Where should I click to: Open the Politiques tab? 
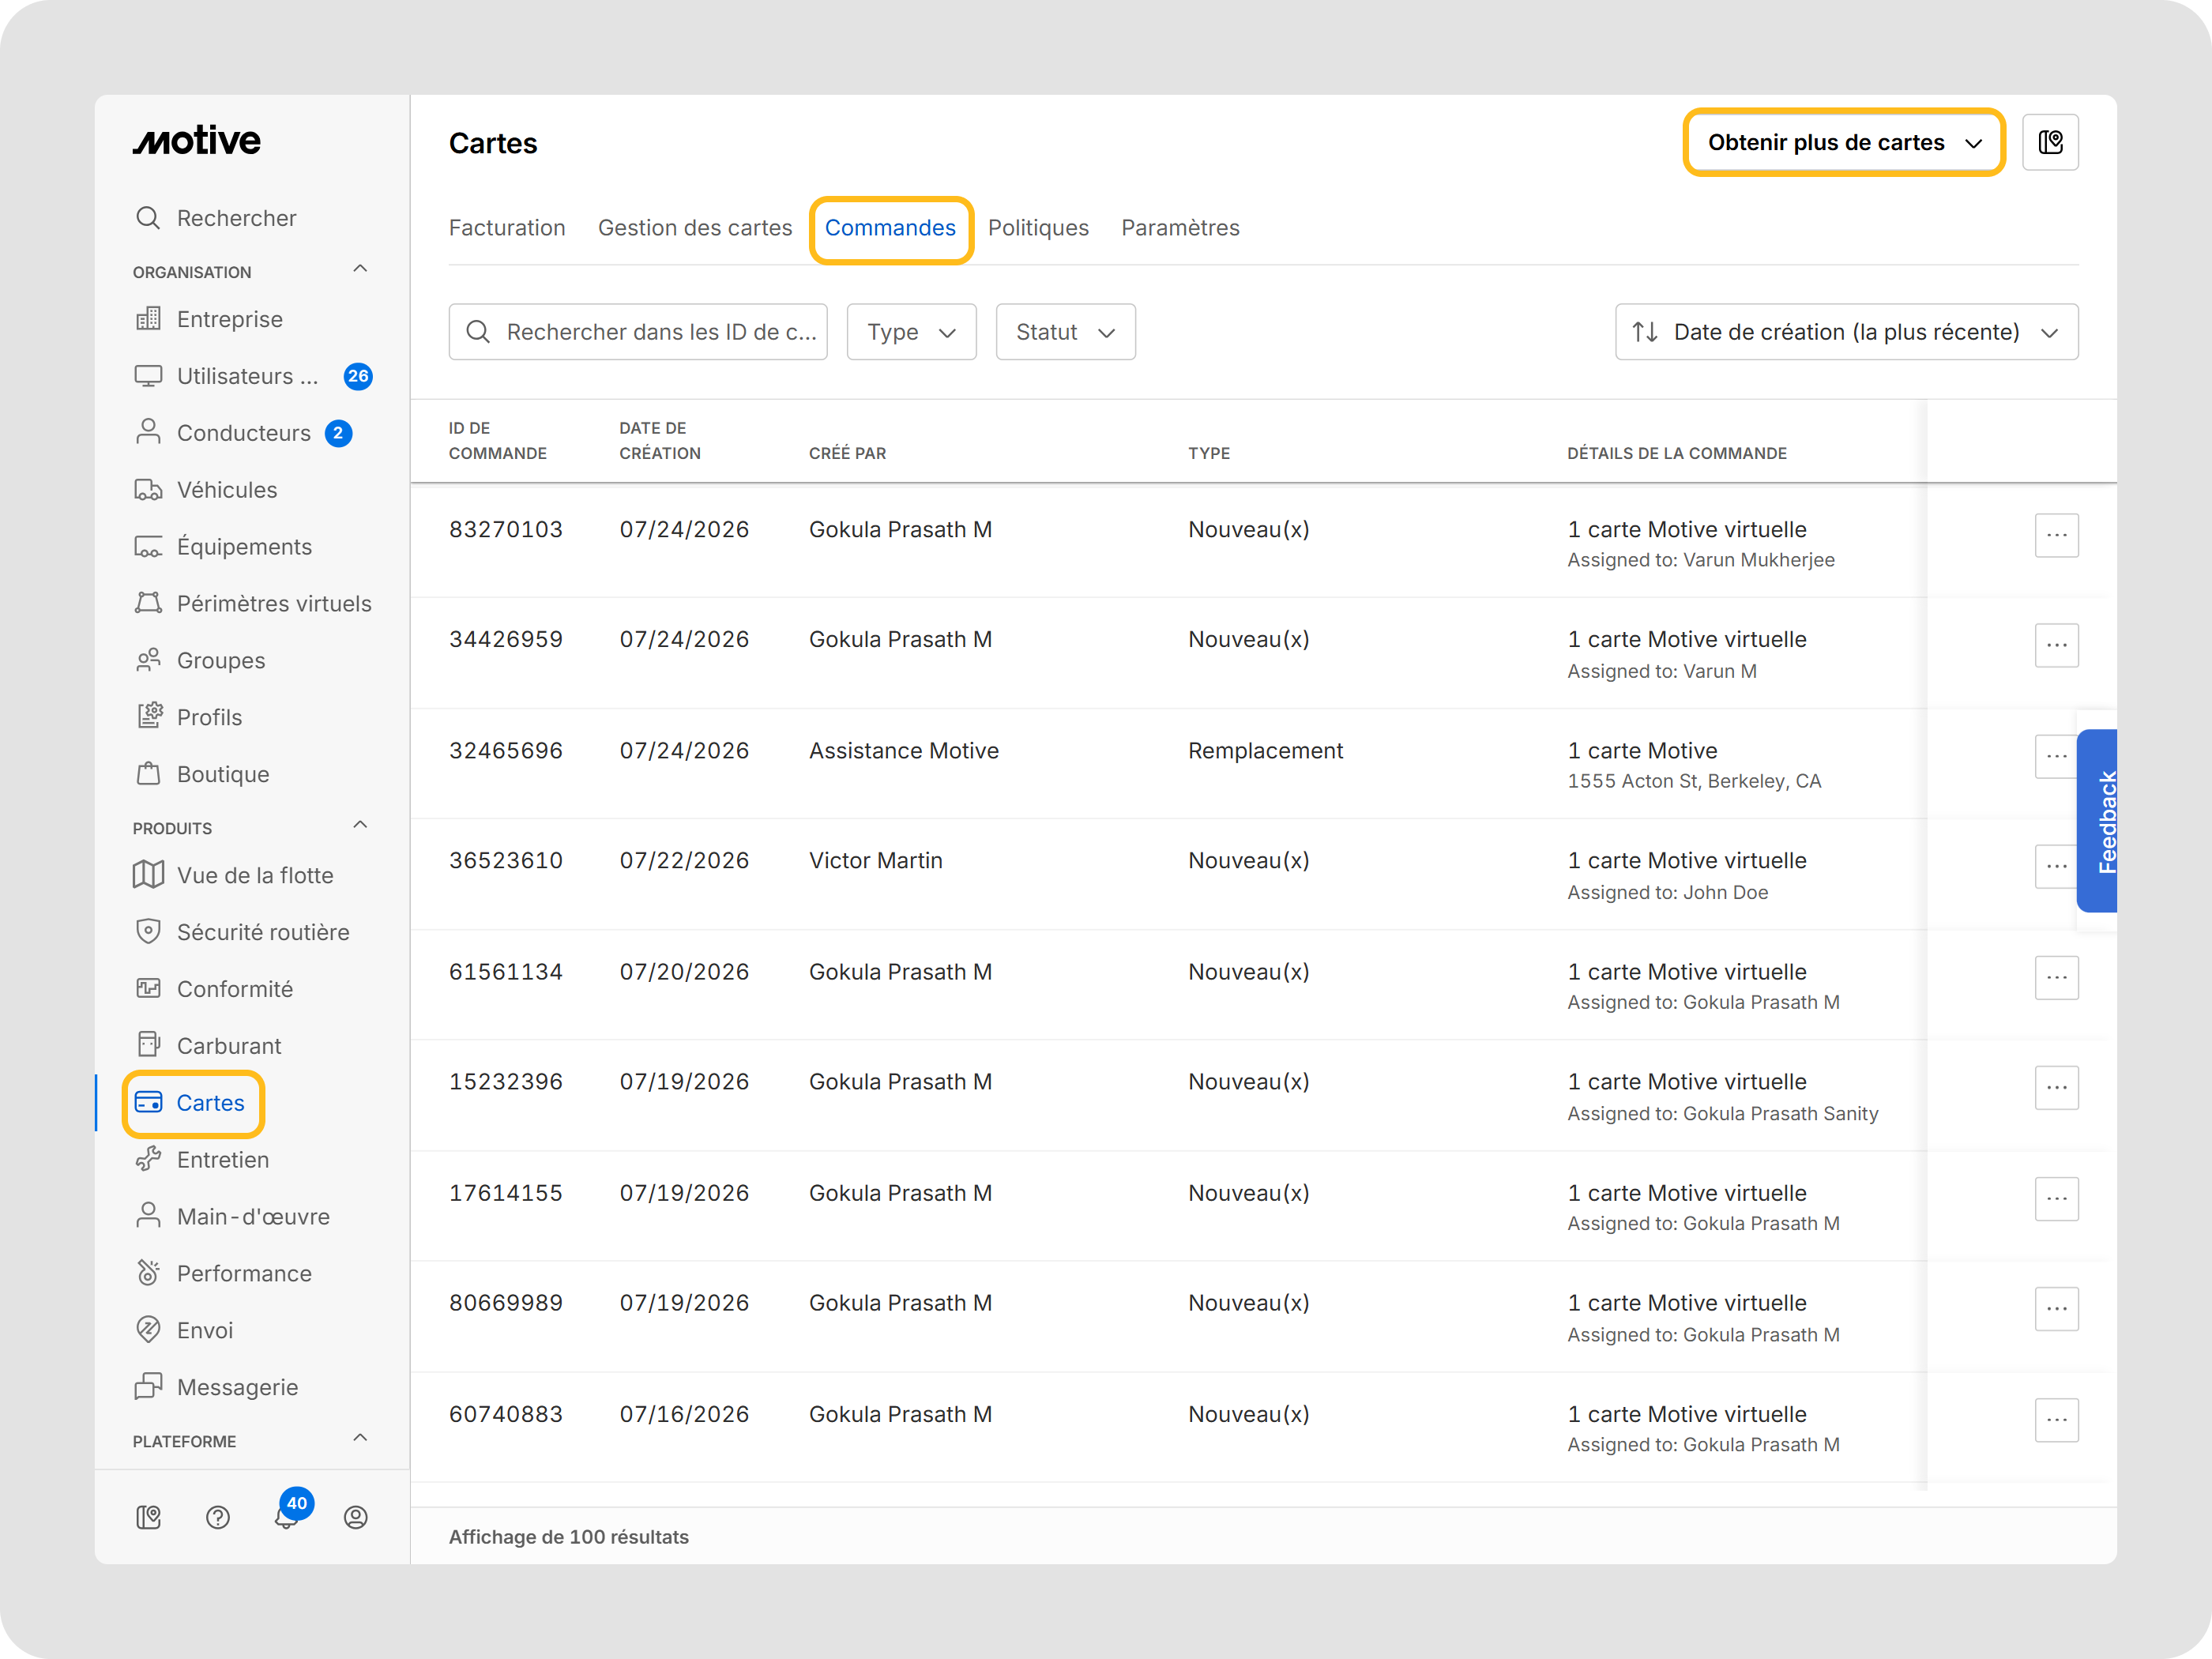point(1038,228)
